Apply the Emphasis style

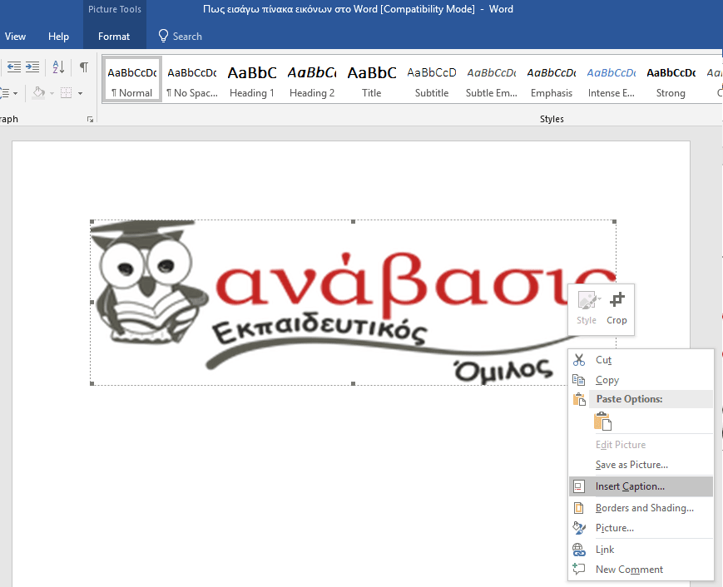[x=552, y=79]
